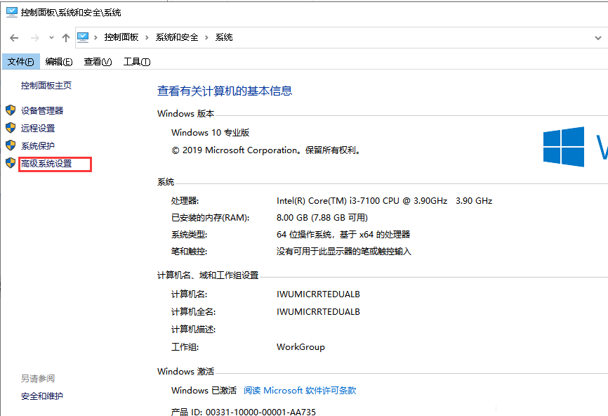Click the IWUMICRRTEDUALB value next to 计算机名
Screen dimensions: 608x416
pyautogui.click(x=318, y=294)
